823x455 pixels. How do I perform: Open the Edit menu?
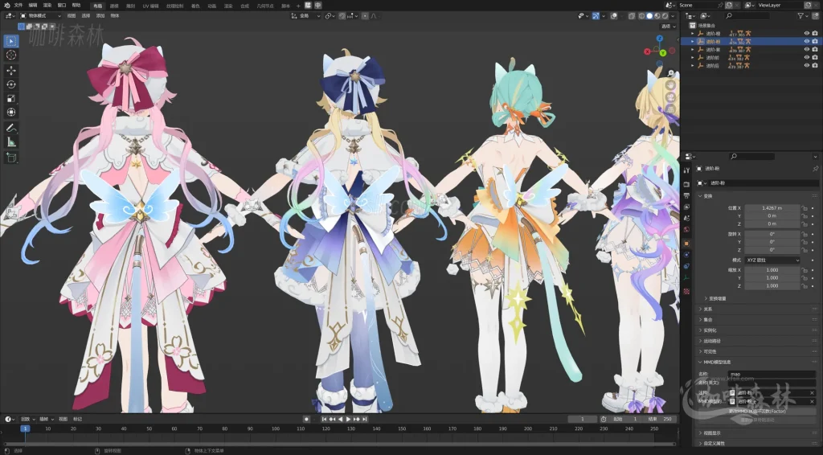tap(32, 6)
